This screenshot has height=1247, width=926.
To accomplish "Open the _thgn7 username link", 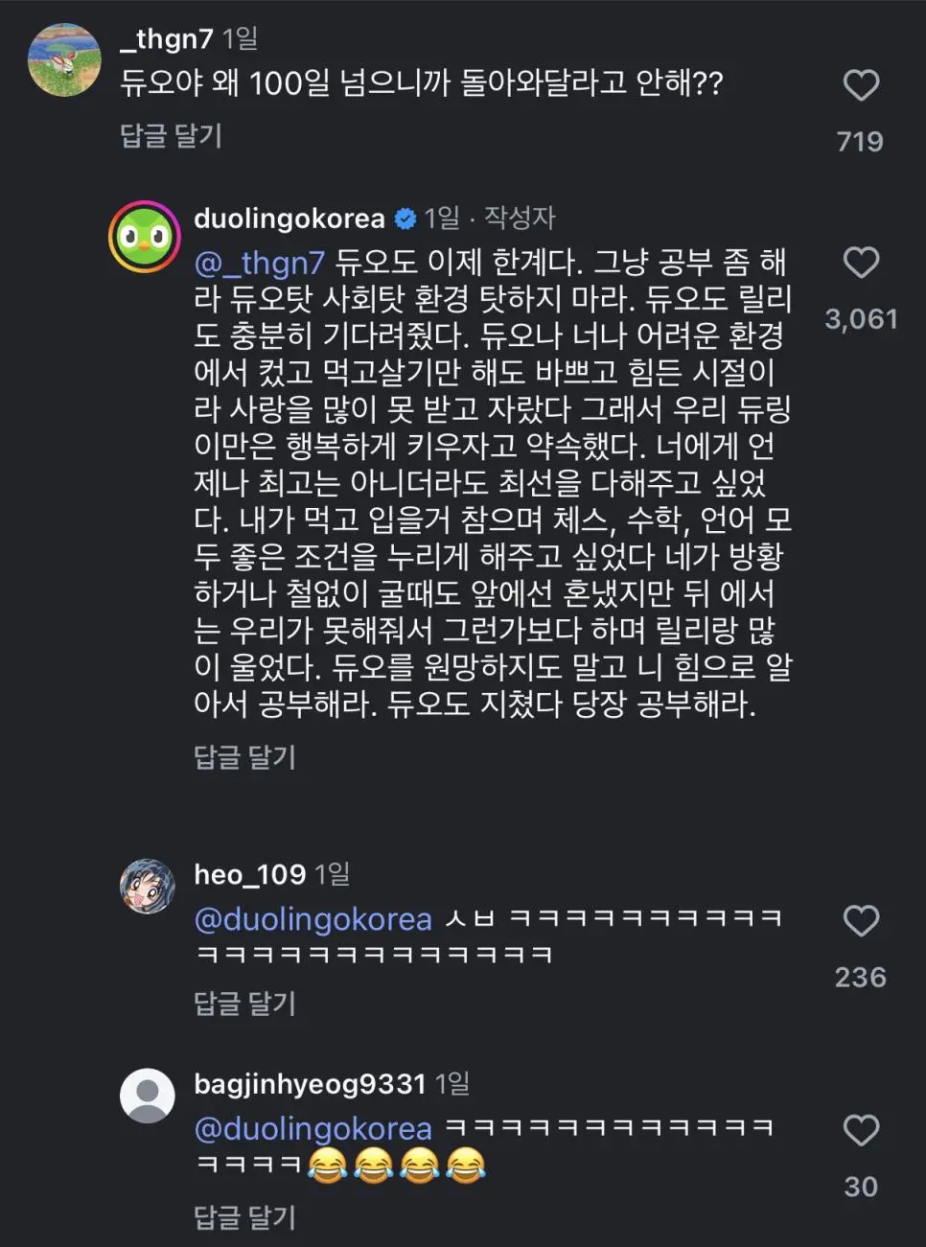I will [x=167, y=38].
